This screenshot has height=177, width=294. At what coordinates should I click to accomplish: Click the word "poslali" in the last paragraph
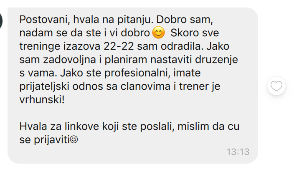[x=156, y=126]
